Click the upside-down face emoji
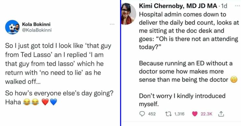The image size is (241, 126). pos(234,80)
